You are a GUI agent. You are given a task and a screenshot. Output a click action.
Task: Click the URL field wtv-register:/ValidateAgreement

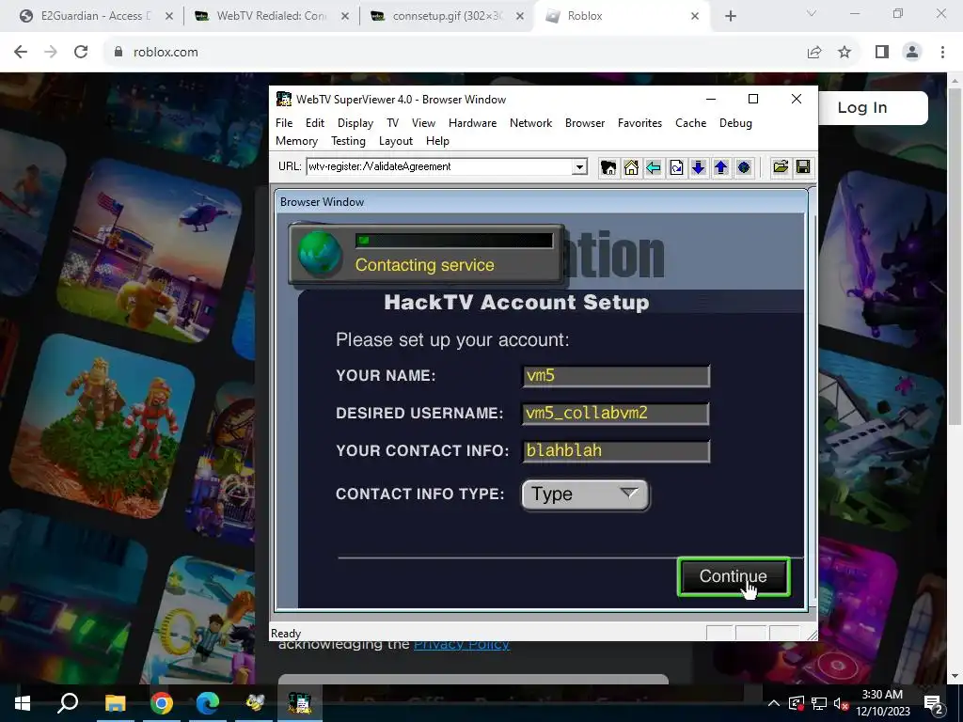[x=439, y=166]
